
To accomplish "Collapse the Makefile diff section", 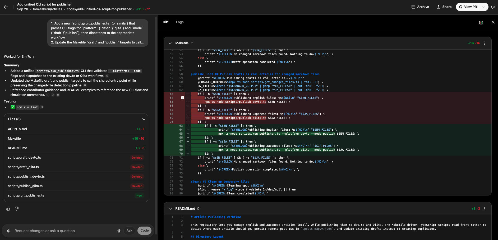I will [170, 43].
